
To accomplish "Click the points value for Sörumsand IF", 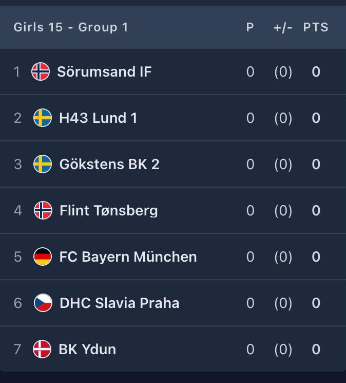I will click(x=316, y=71).
